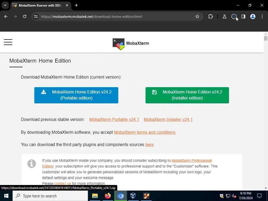Open the taskbar clock and date
Viewport: 268px width, 201px height.
click(245, 196)
